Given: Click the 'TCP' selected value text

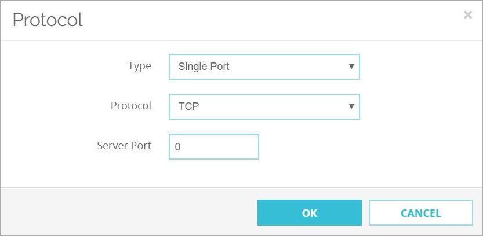Looking at the screenshot, I should [188, 106].
